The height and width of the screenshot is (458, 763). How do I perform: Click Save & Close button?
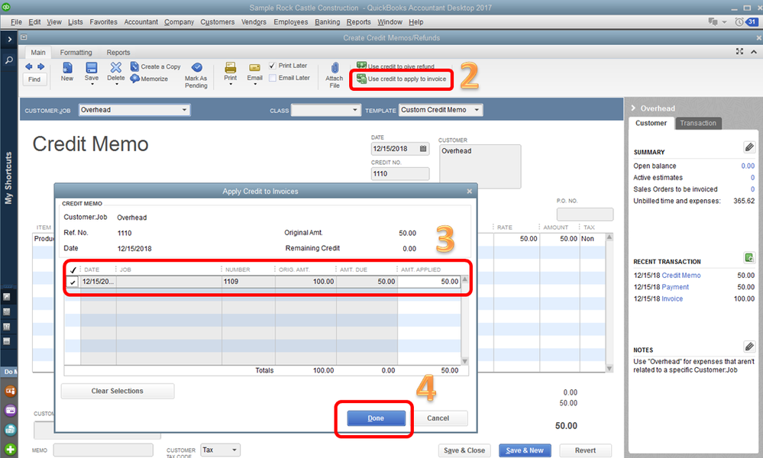[x=464, y=450]
